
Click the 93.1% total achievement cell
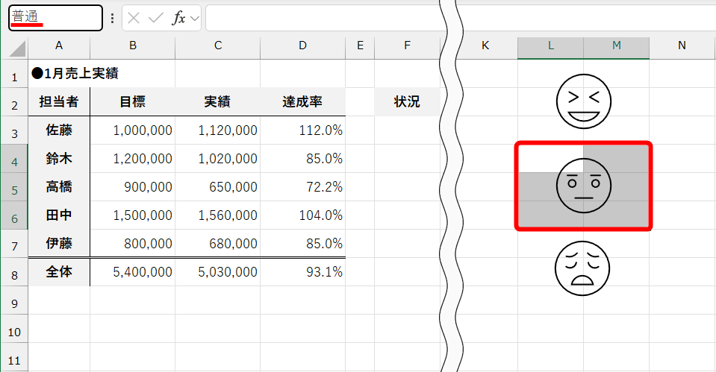[302, 272]
